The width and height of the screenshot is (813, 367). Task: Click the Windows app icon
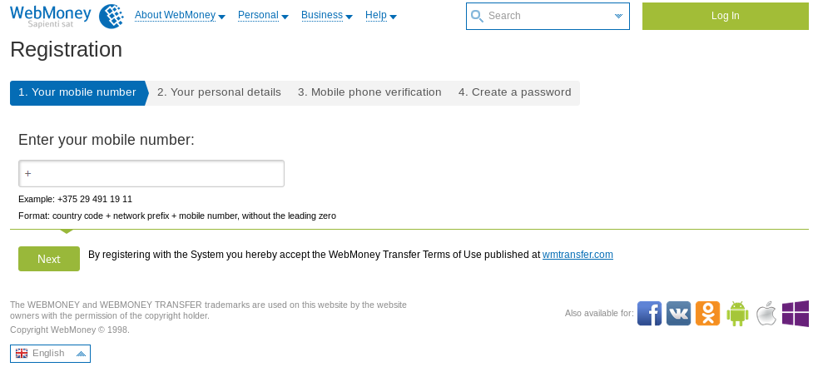pyautogui.click(x=796, y=313)
